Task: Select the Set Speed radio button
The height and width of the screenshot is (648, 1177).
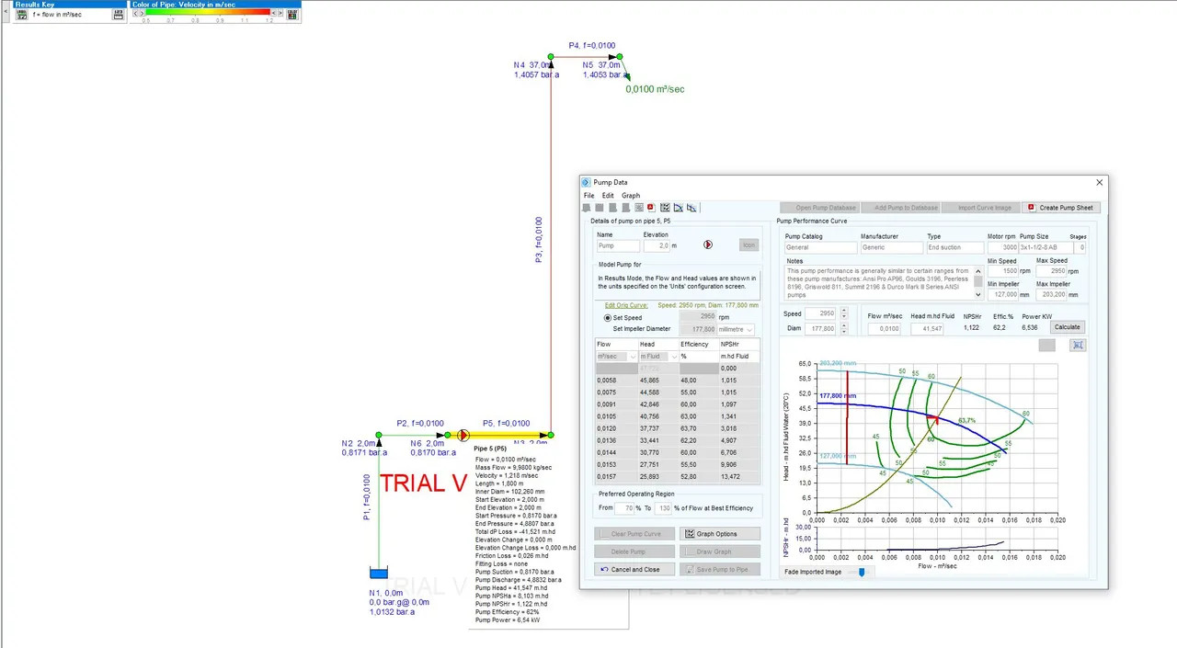Action: 608,317
